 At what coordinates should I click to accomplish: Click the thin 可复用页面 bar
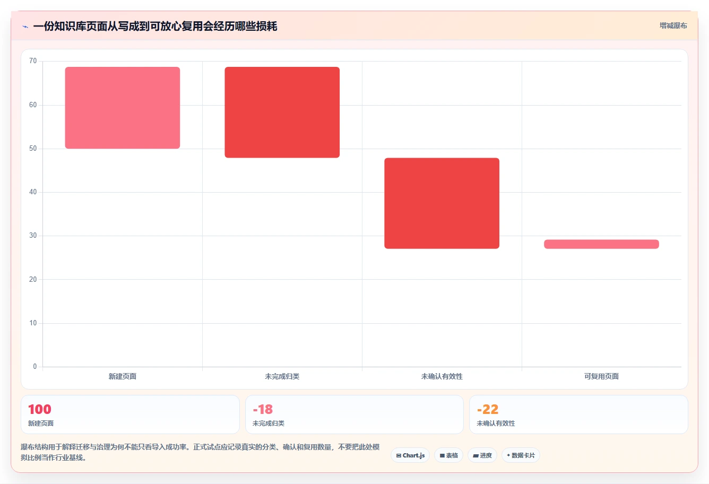pos(602,244)
